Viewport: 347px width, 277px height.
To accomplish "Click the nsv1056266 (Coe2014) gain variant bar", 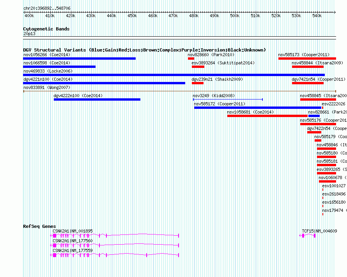I will pyautogui.click(x=79, y=59).
